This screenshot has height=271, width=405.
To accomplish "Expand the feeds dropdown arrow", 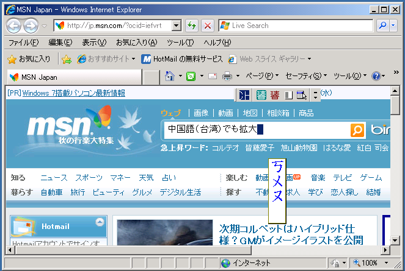I will tap(202, 76).
